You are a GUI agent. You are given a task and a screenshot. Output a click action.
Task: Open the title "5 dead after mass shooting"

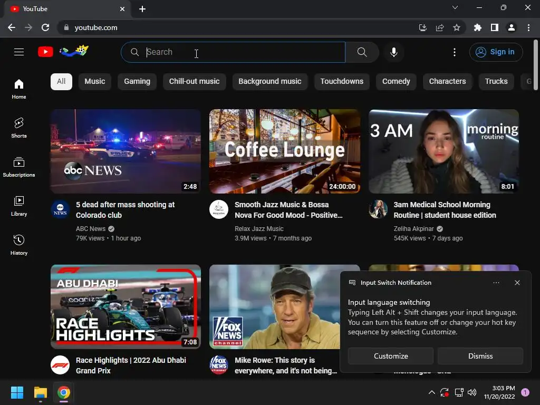tap(126, 210)
